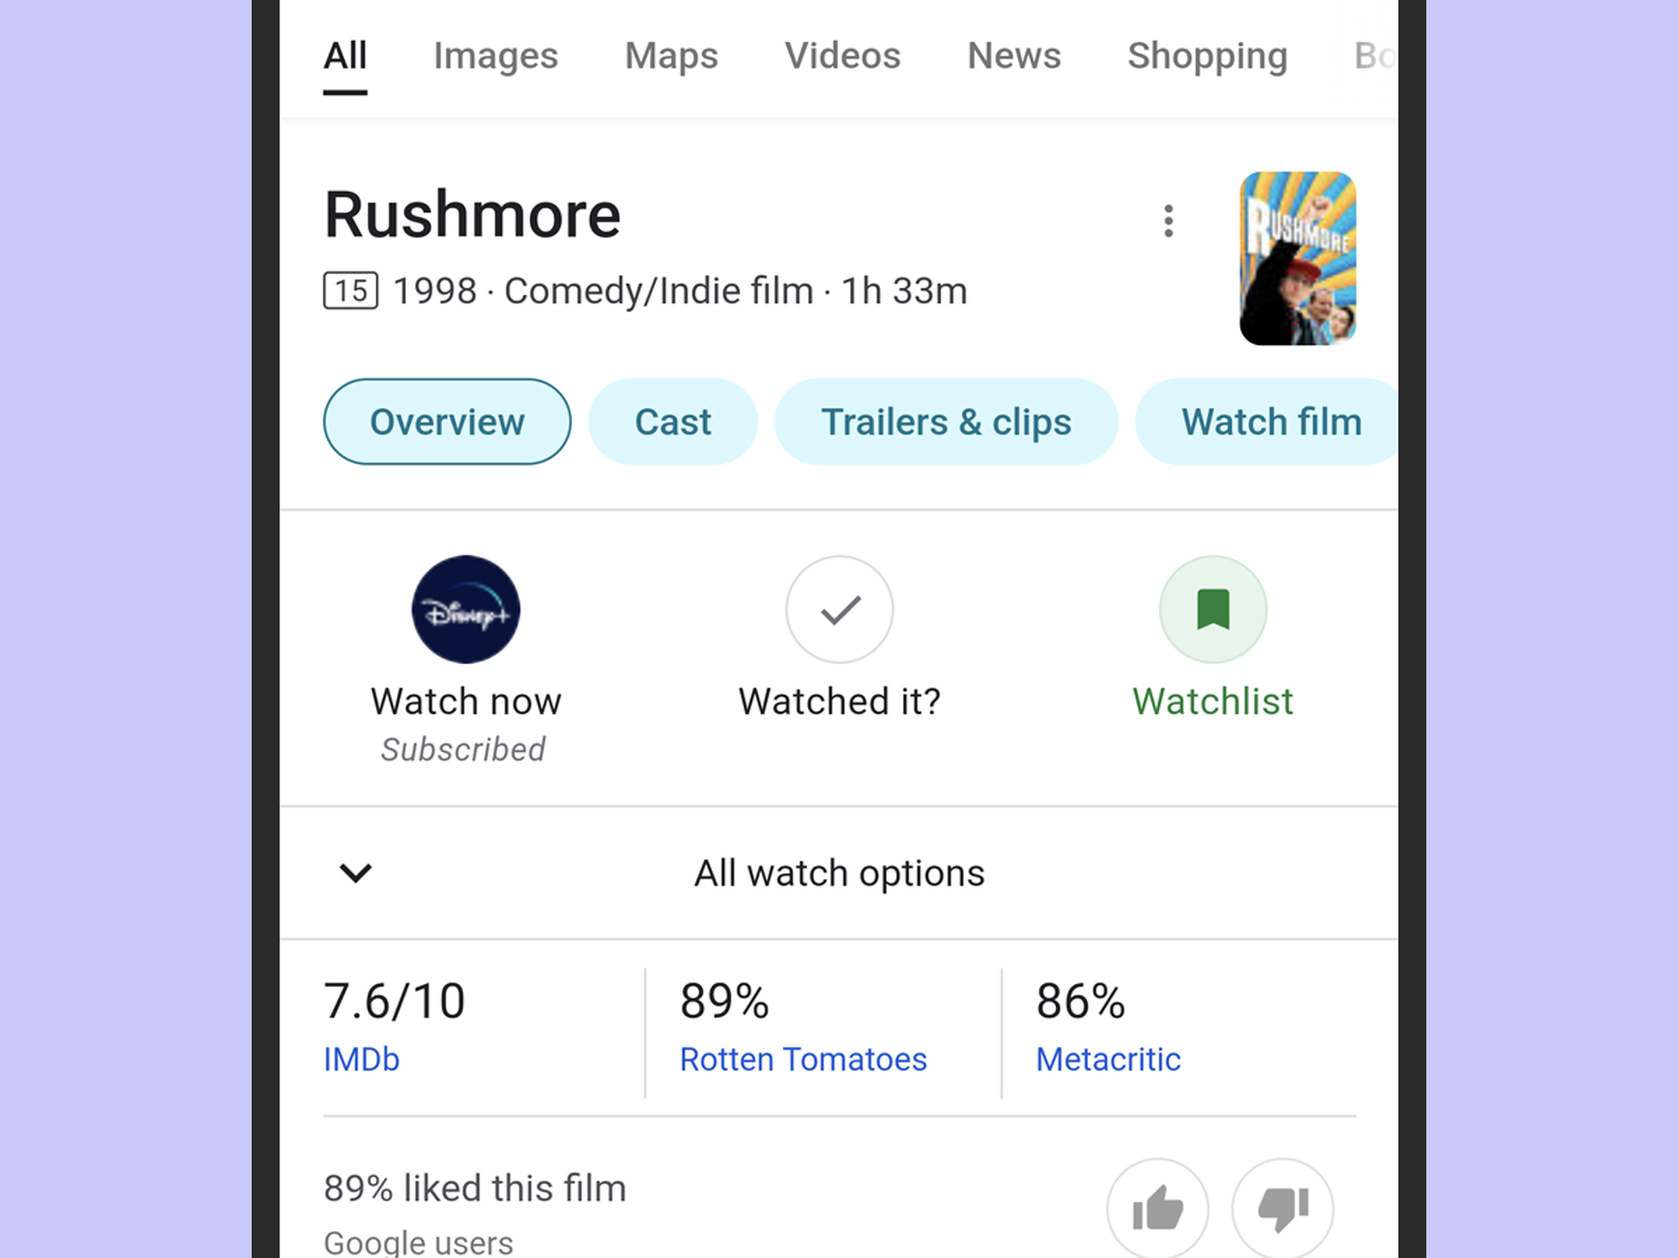
Task: Go to the Shopping tab
Action: coord(1206,56)
